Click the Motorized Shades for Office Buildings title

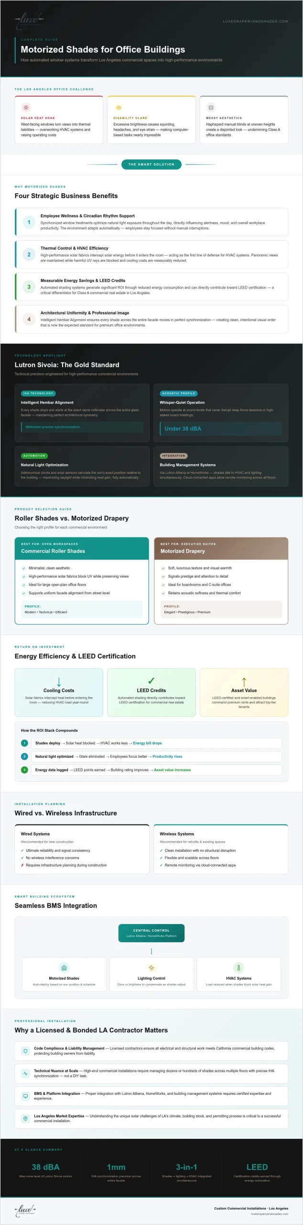click(103, 49)
